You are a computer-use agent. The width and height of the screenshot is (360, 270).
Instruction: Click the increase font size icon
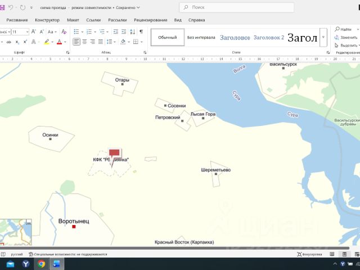point(33,32)
